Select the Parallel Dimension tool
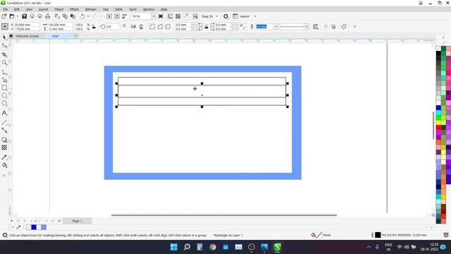Screen dimensions: 451x254 coord(4,122)
